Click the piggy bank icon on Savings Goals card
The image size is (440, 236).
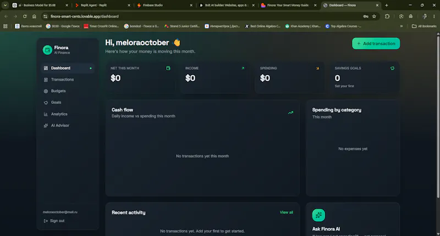[x=392, y=68]
